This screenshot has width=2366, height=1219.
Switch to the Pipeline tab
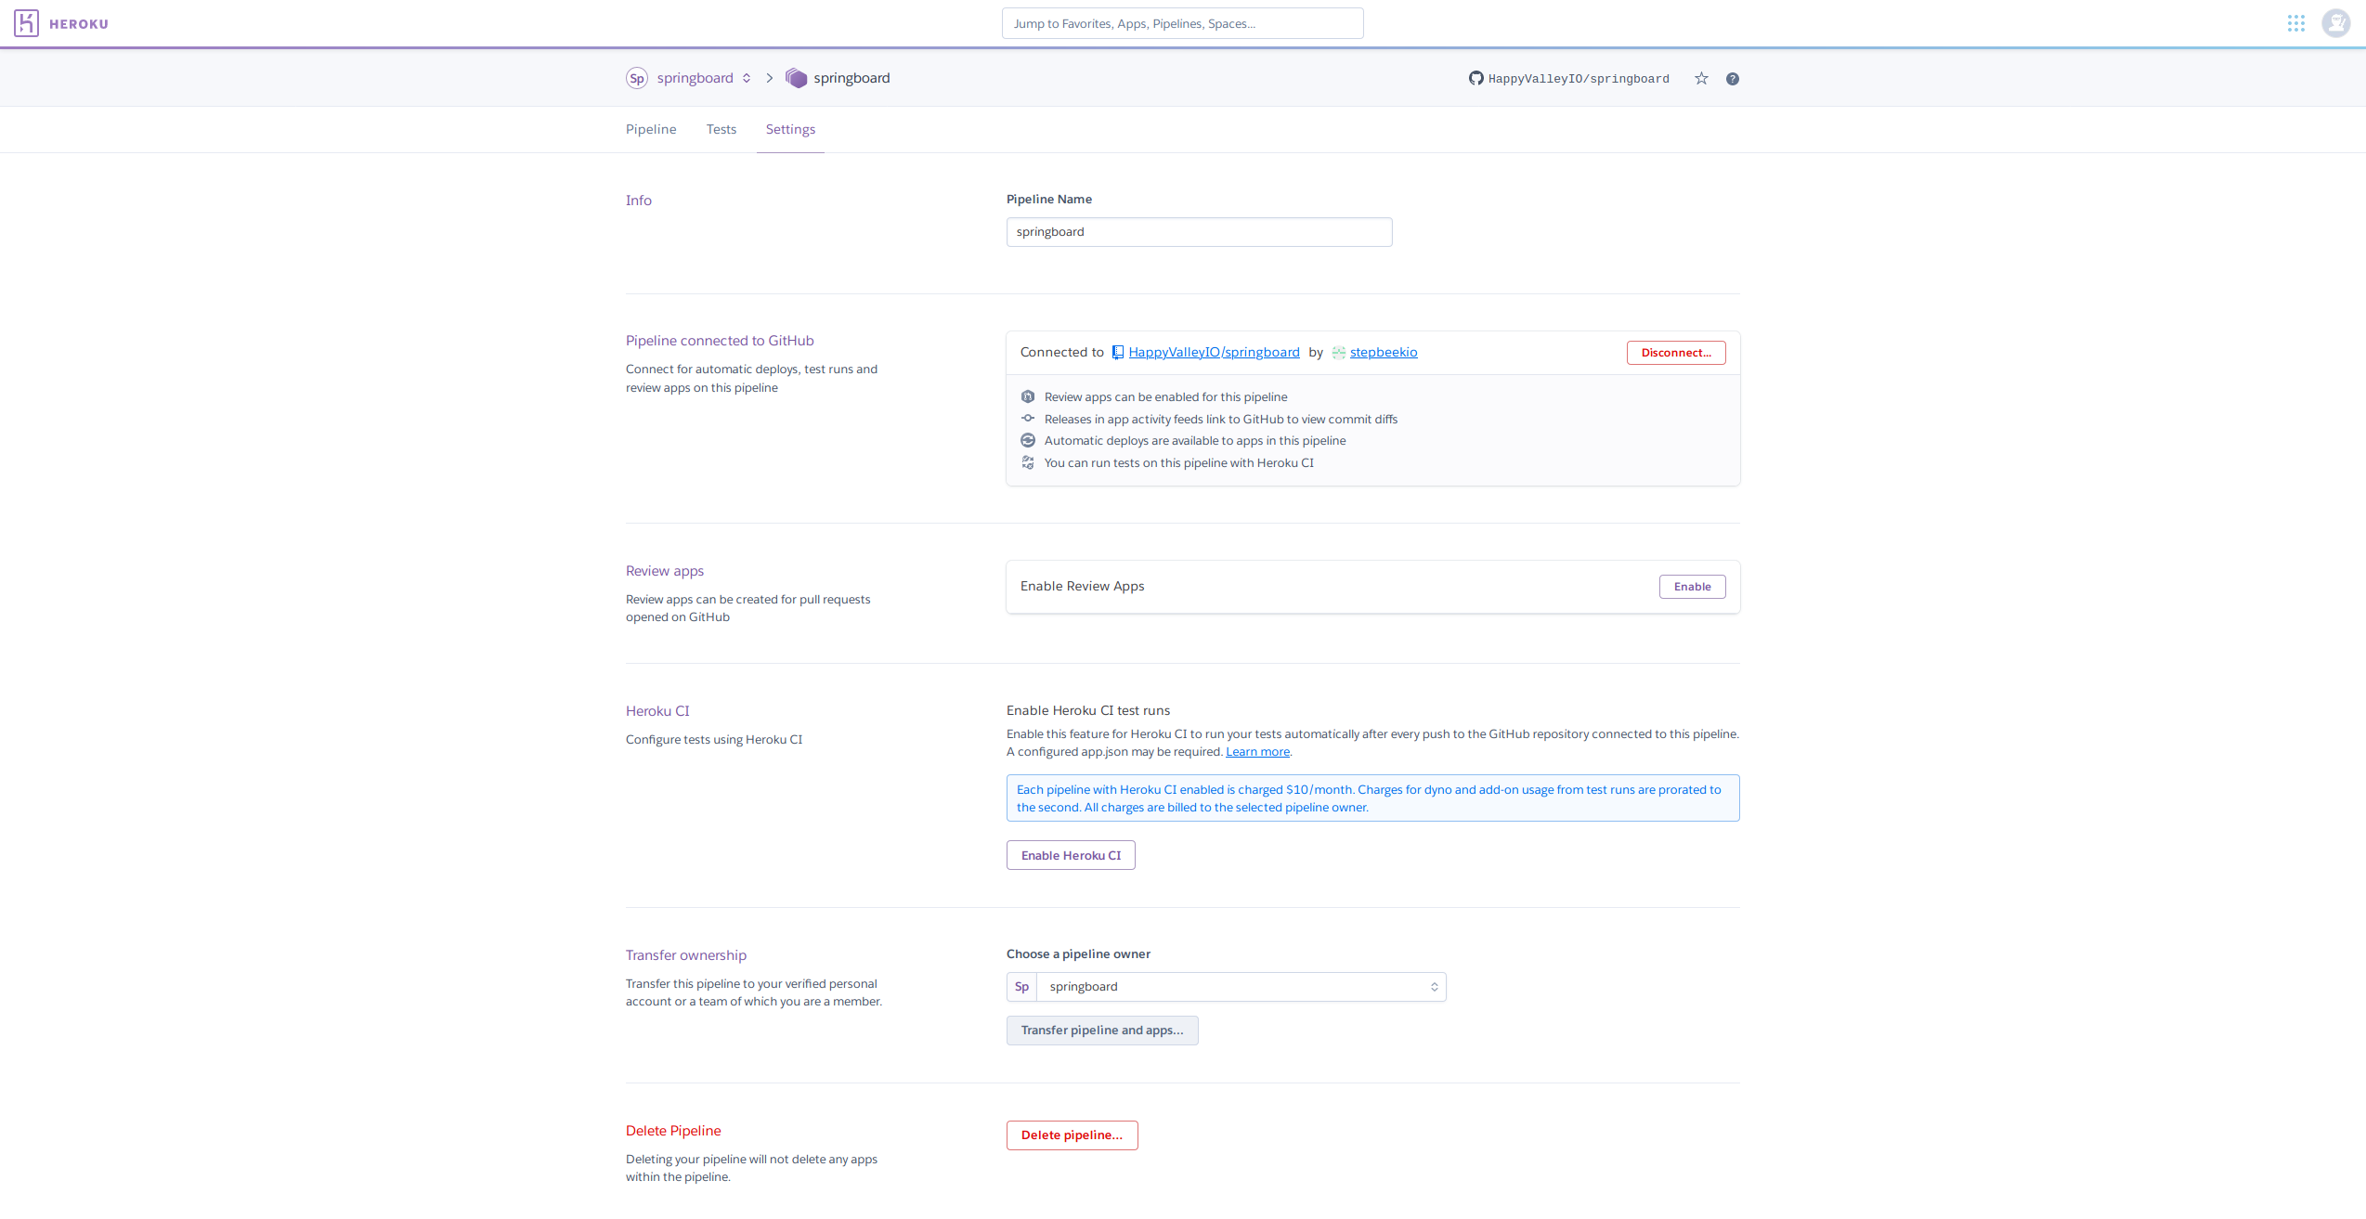(x=651, y=129)
